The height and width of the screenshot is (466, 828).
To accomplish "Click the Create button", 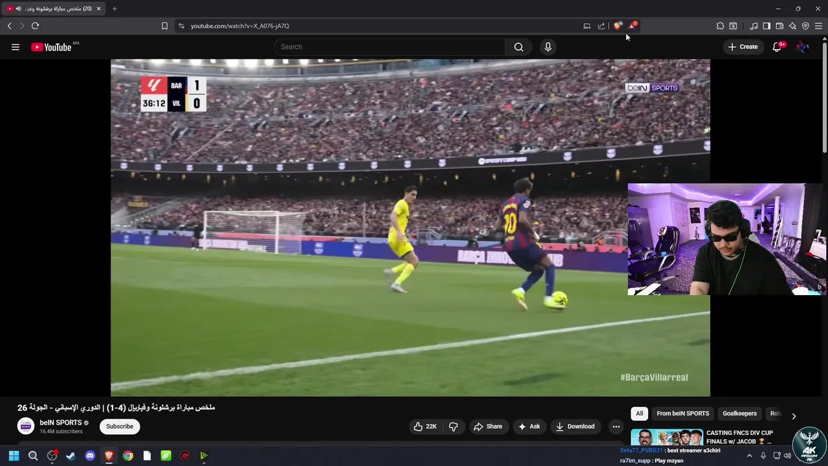I will coord(743,47).
